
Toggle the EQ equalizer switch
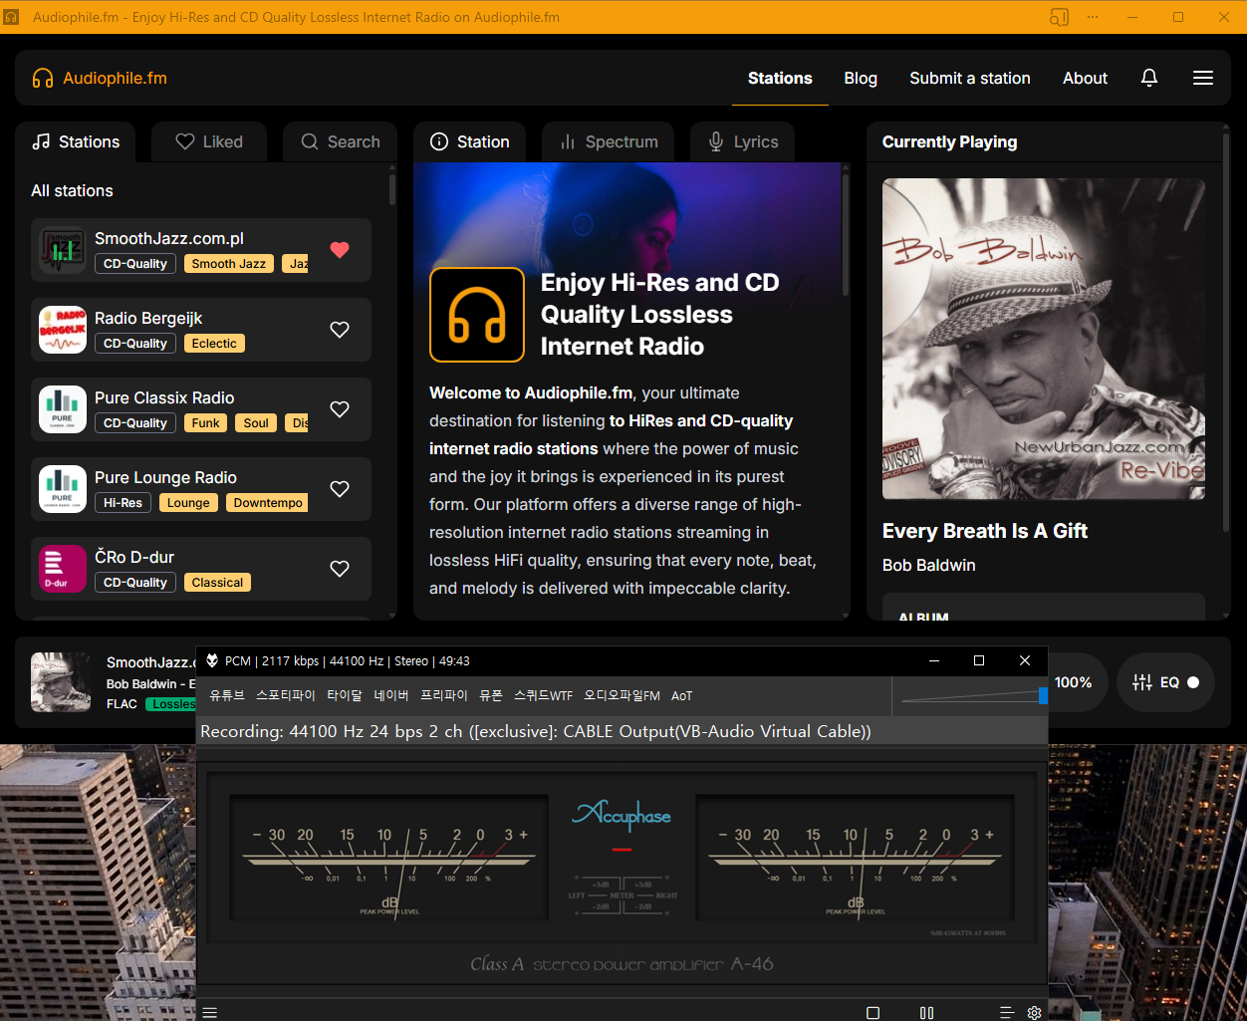tap(1193, 682)
